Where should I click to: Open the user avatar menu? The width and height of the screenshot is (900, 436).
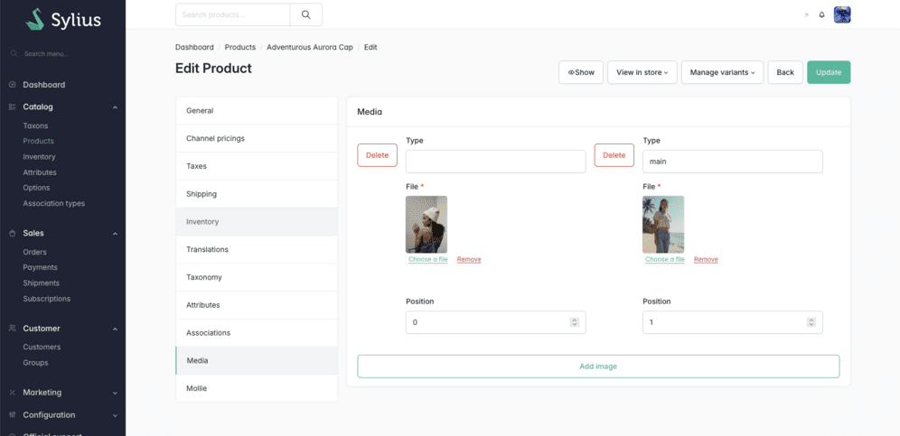pos(842,15)
